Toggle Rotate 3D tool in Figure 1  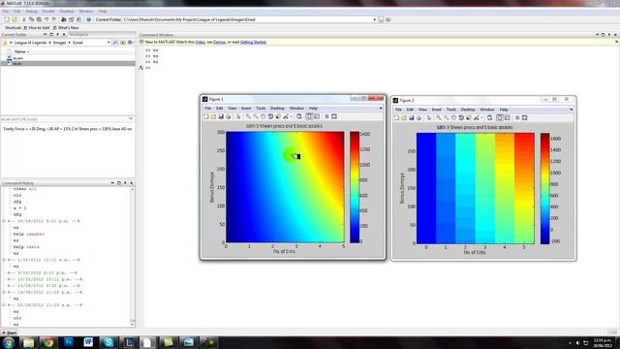tap(271, 116)
